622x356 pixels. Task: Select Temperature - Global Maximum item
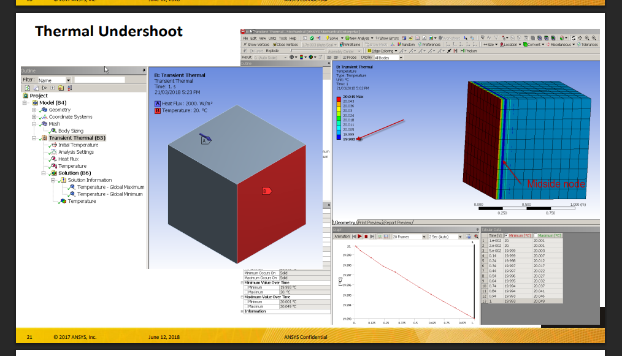point(110,187)
